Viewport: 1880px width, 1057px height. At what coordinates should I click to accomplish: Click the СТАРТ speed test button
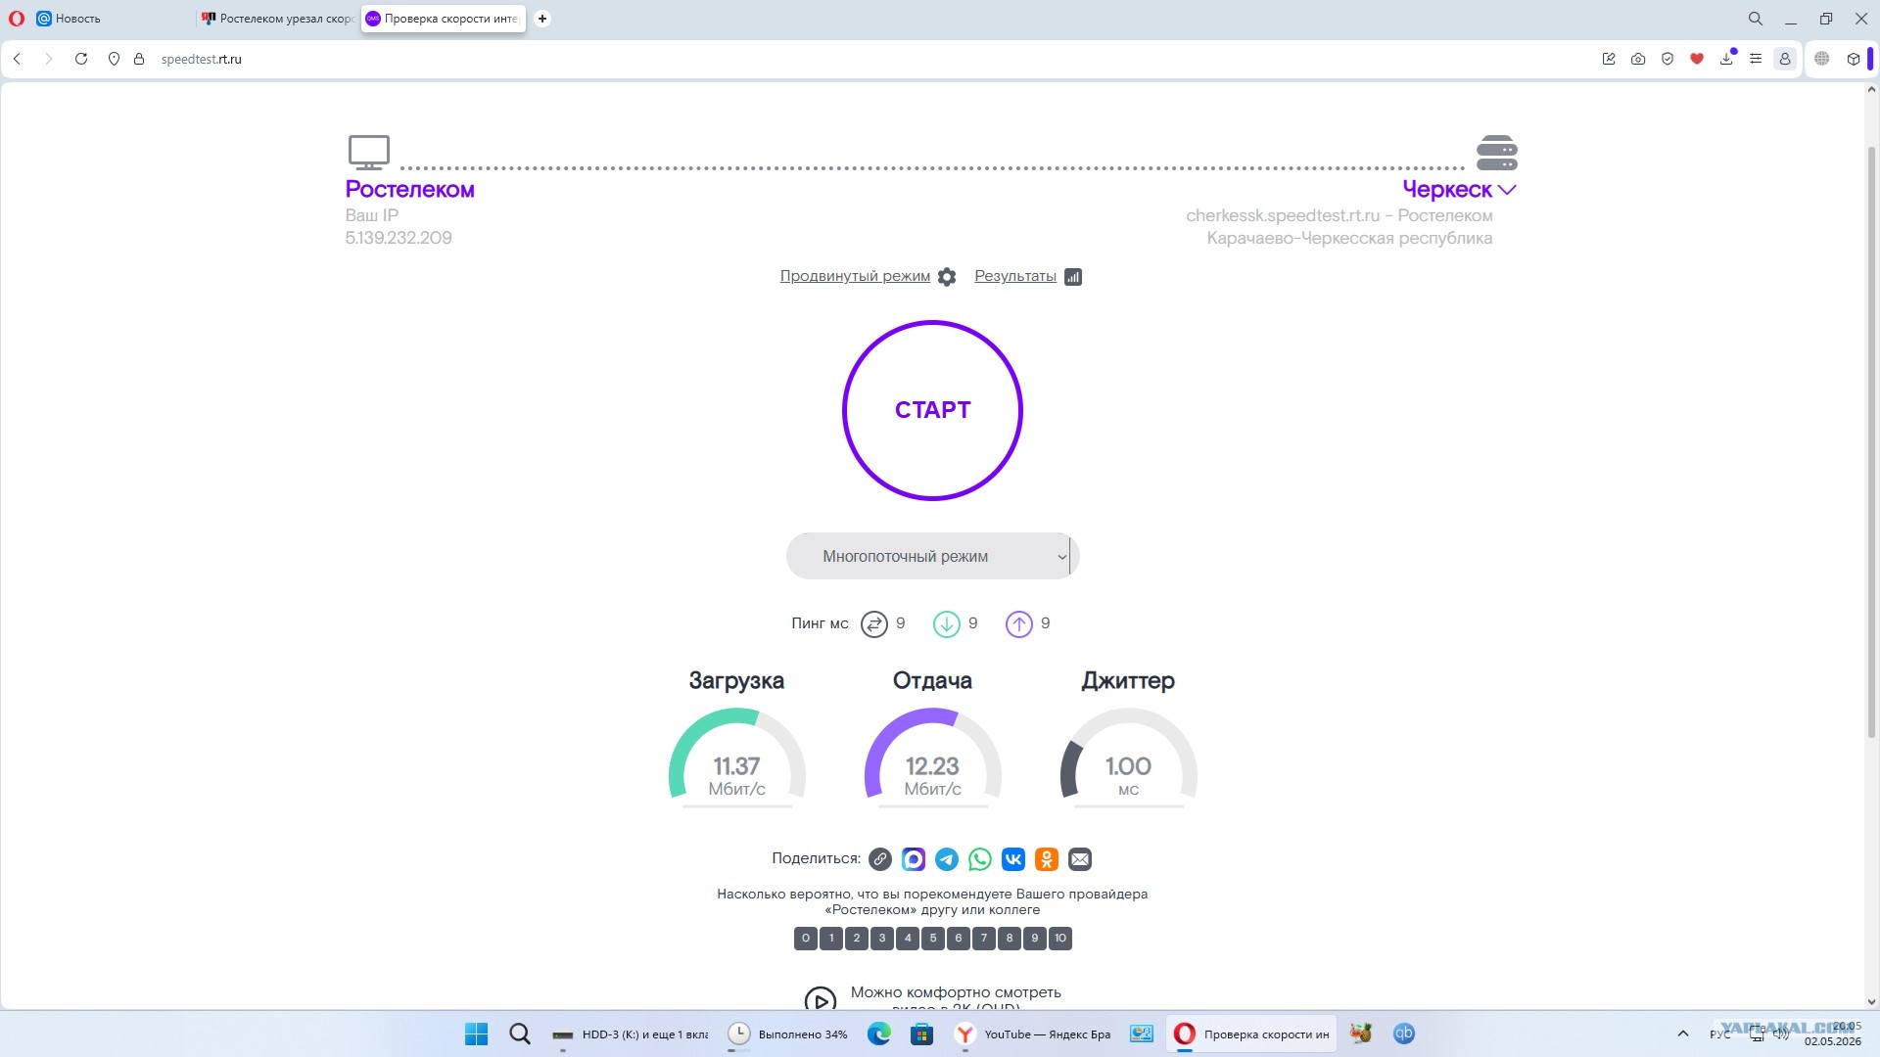click(932, 410)
